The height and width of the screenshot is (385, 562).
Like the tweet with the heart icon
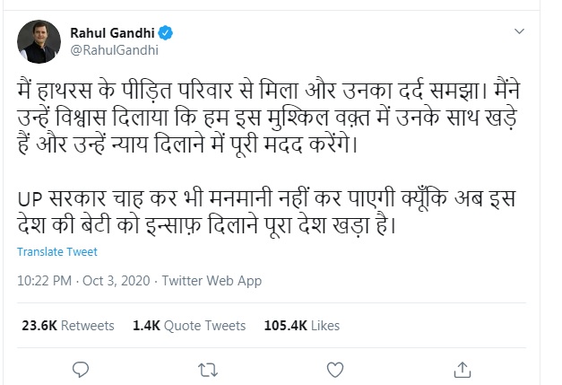336,369
